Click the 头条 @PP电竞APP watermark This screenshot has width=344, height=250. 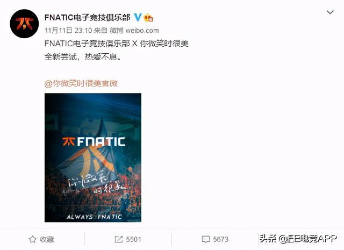298,239
